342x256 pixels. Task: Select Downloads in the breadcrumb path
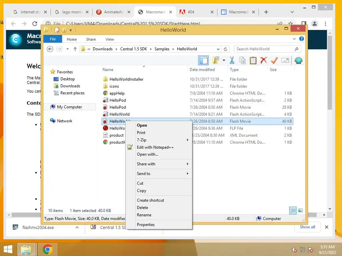click(x=103, y=49)
